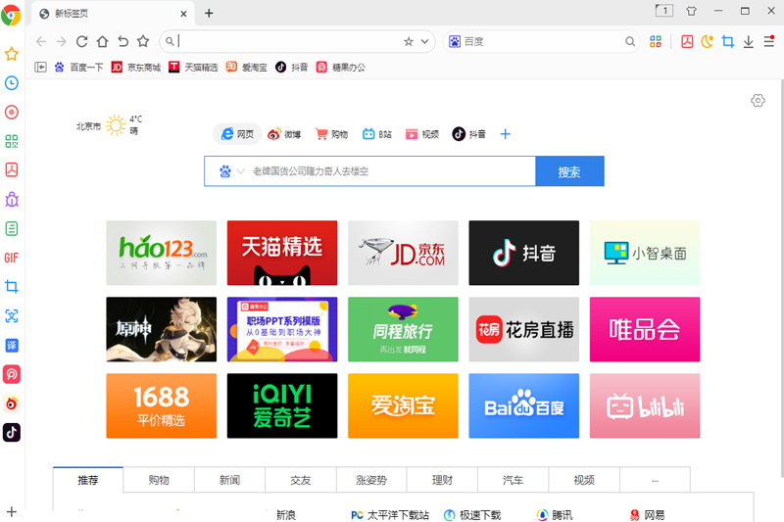Open the favorites star in left sidebar
This screenshot has height=522, width=784.
(12, 54)
